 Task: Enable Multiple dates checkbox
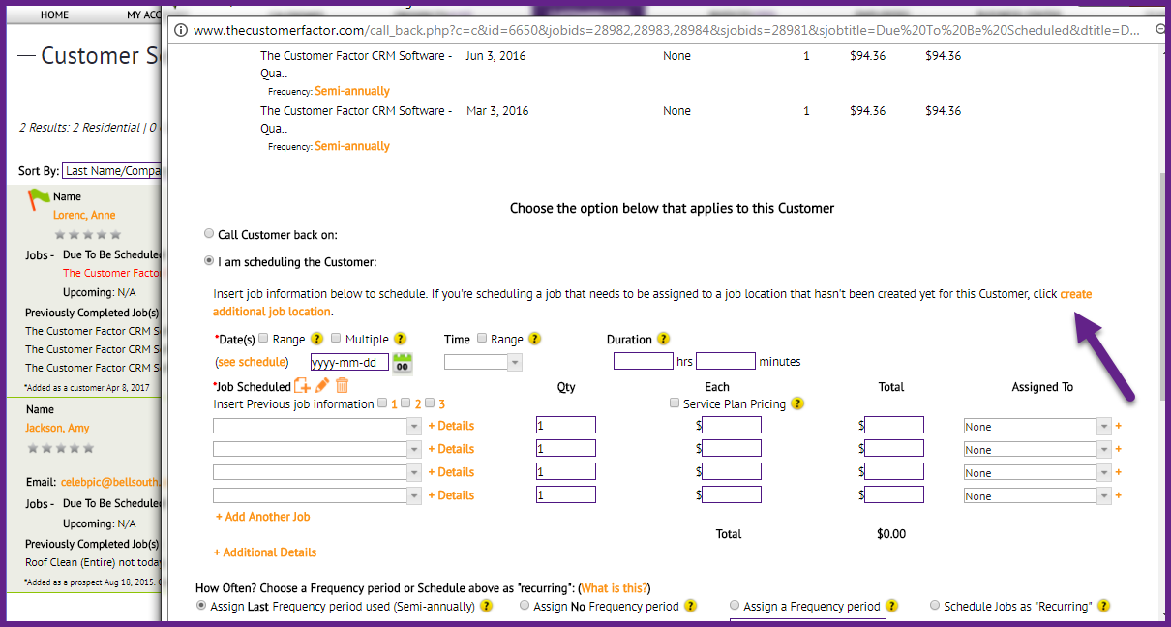point(336,339)
